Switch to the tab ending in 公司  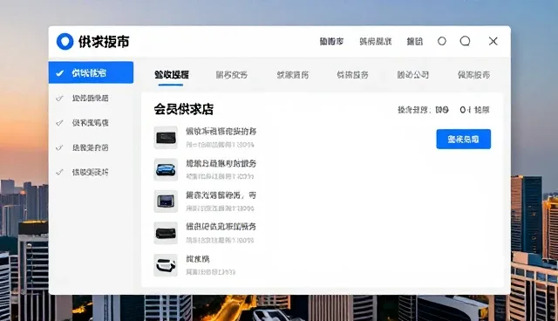click(x=412, y=75)
